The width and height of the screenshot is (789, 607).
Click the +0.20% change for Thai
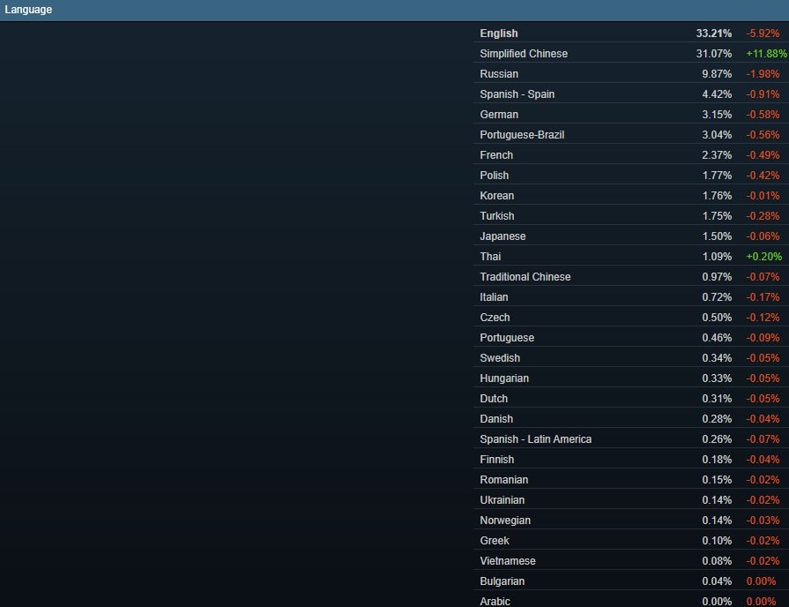pyautogui.click(x=763, y=257)
